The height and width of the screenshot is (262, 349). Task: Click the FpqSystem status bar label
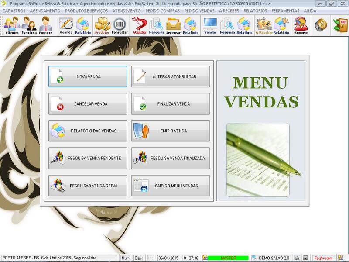pyautogui.click(x=323, y=258)
